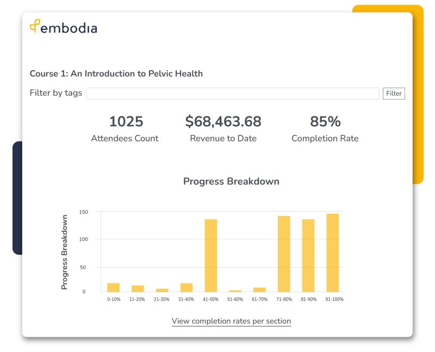Open View completion rates per section link
Screen dimensions: 435x352
(x=231, y=321)
